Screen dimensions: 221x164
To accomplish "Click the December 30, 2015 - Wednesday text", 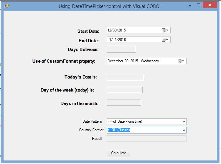I will tap(133, 61).
